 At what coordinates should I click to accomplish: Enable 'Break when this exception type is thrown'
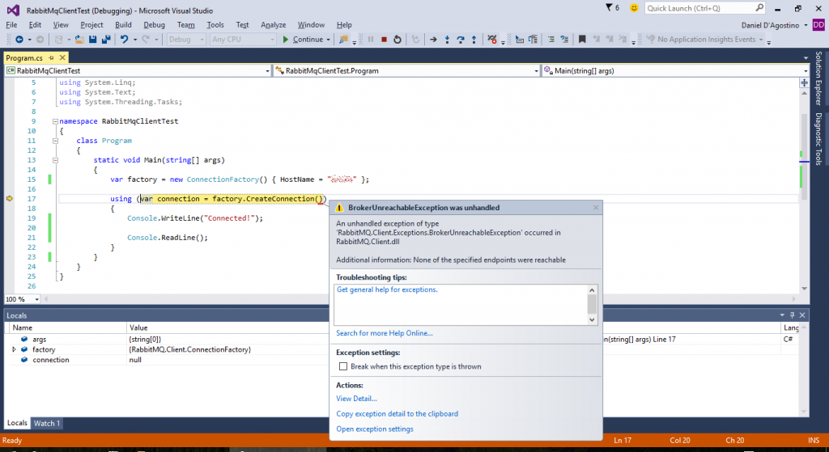tap(343, 366)
